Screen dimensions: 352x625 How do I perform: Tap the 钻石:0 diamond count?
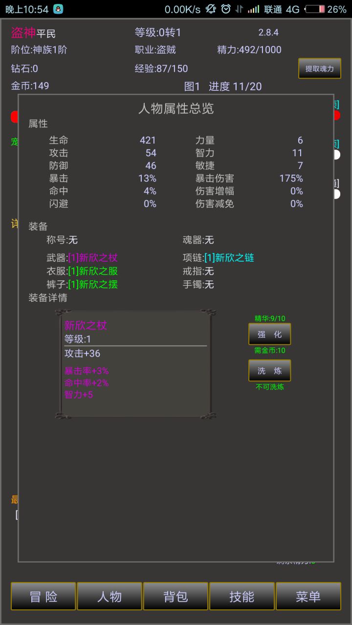[24, 69]
